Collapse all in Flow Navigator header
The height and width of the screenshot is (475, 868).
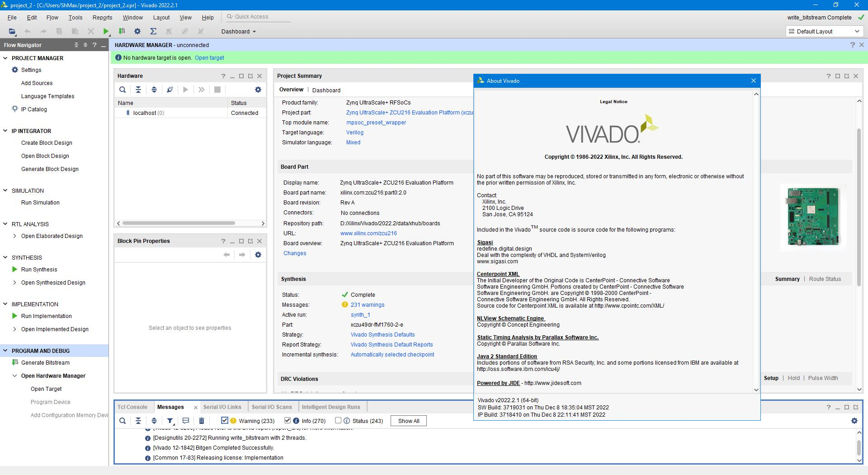point(76,45)
